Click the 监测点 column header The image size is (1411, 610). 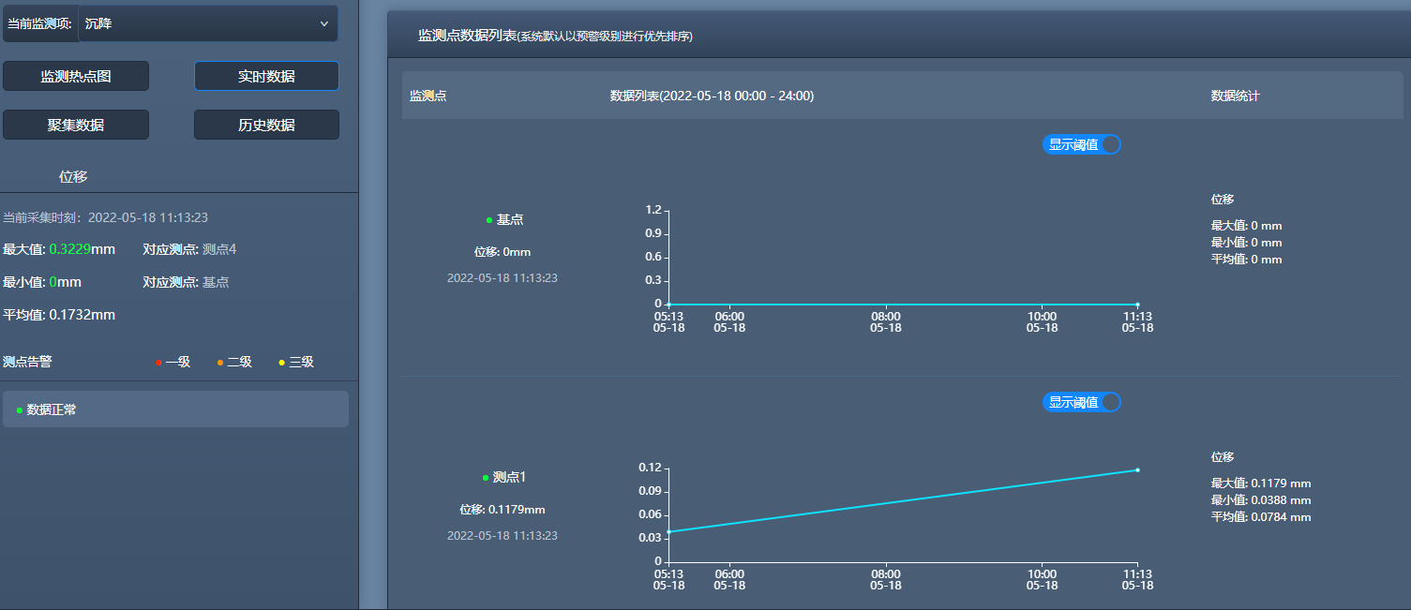point(429,96)
